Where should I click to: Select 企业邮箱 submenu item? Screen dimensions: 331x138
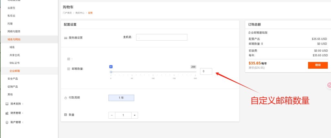tap(29, 71)
